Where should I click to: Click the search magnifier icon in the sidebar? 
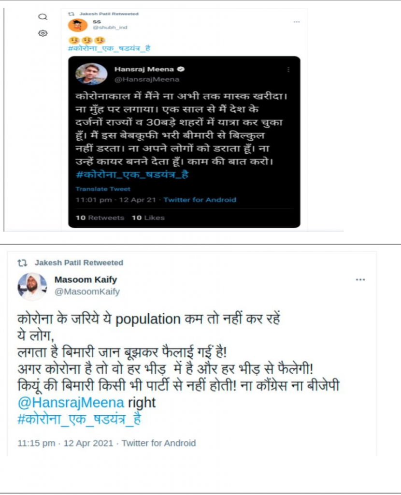[43, 17]
